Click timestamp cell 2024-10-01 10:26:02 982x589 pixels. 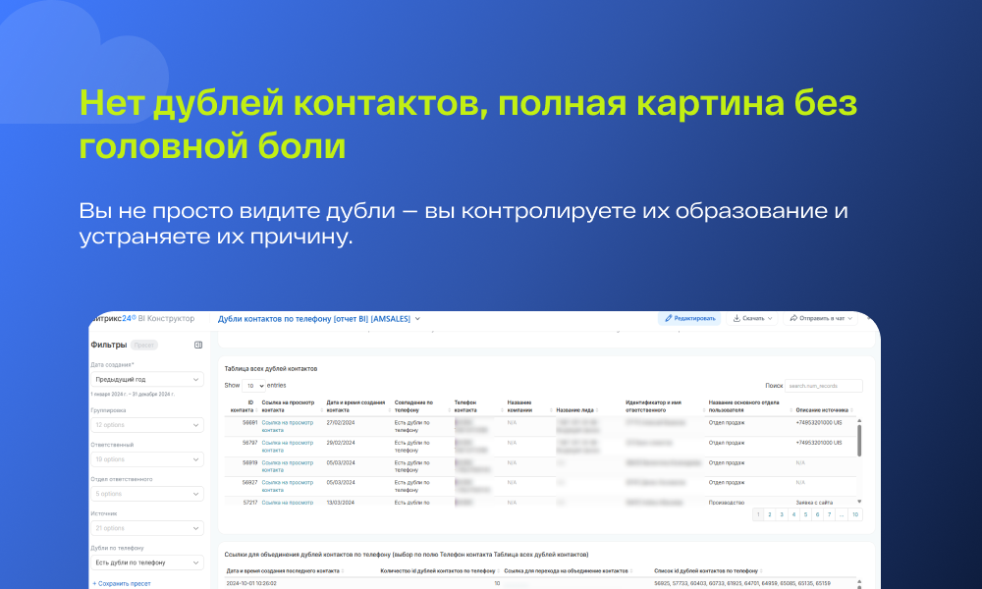251,583
